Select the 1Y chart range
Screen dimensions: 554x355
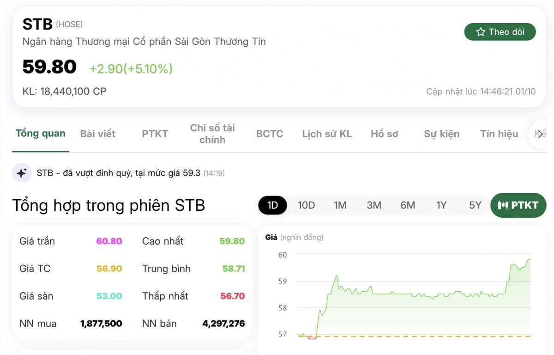(x=441, y=205)
